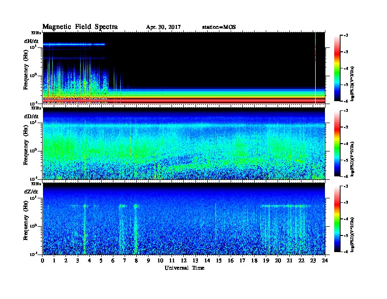Click inside the dH/dt spectrogram plot
This screenshot has width=387, height=299.
tap(184, 68)
